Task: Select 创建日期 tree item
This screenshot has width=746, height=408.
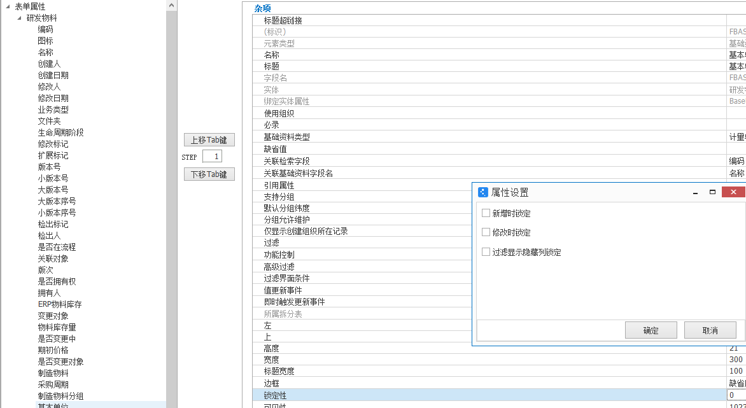Action: pyautogui.click(x=53, y=75)
